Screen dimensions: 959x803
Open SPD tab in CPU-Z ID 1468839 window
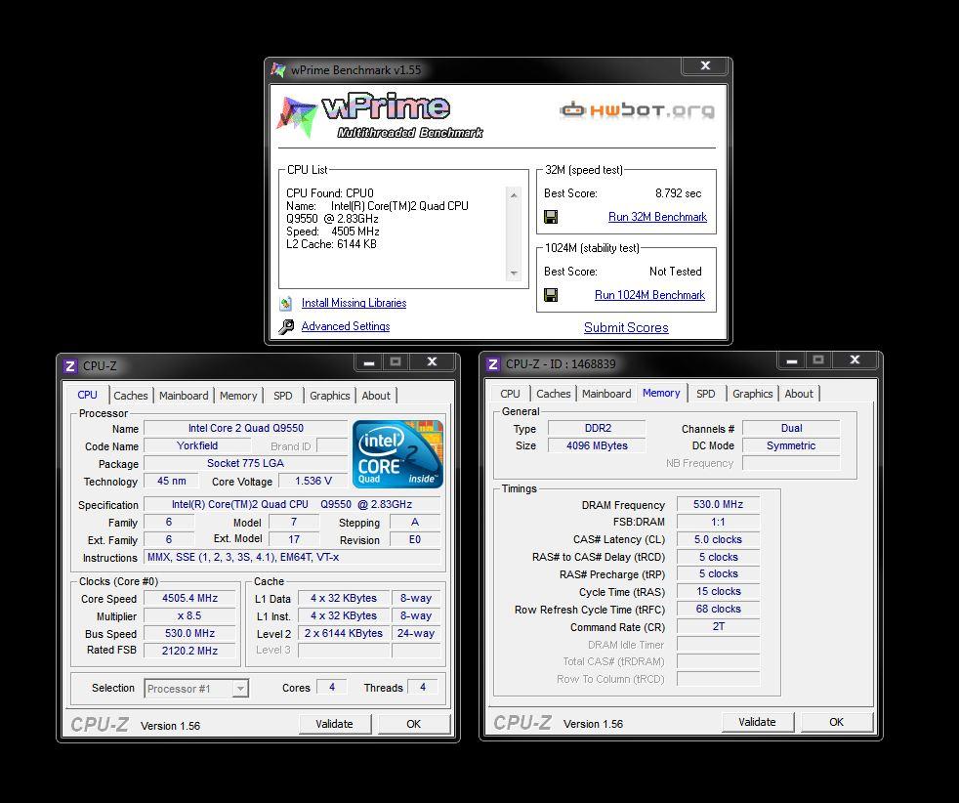(x=706, y=394)
